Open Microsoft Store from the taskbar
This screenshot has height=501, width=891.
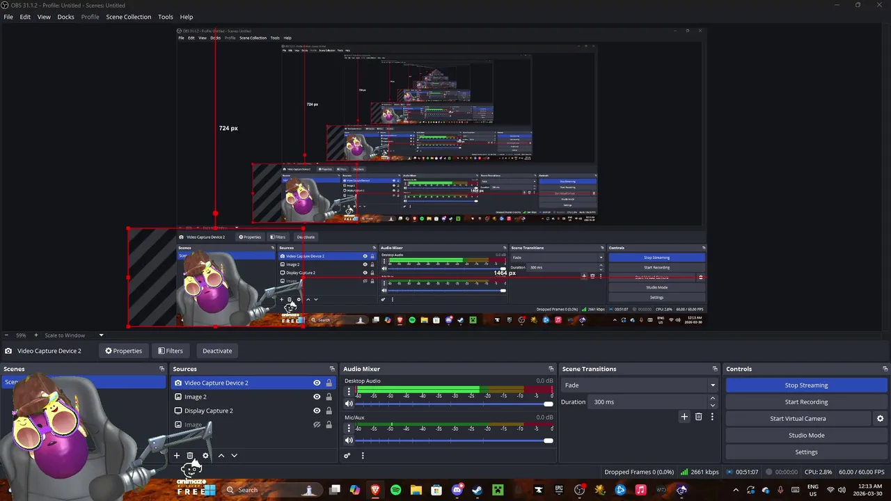436,490
